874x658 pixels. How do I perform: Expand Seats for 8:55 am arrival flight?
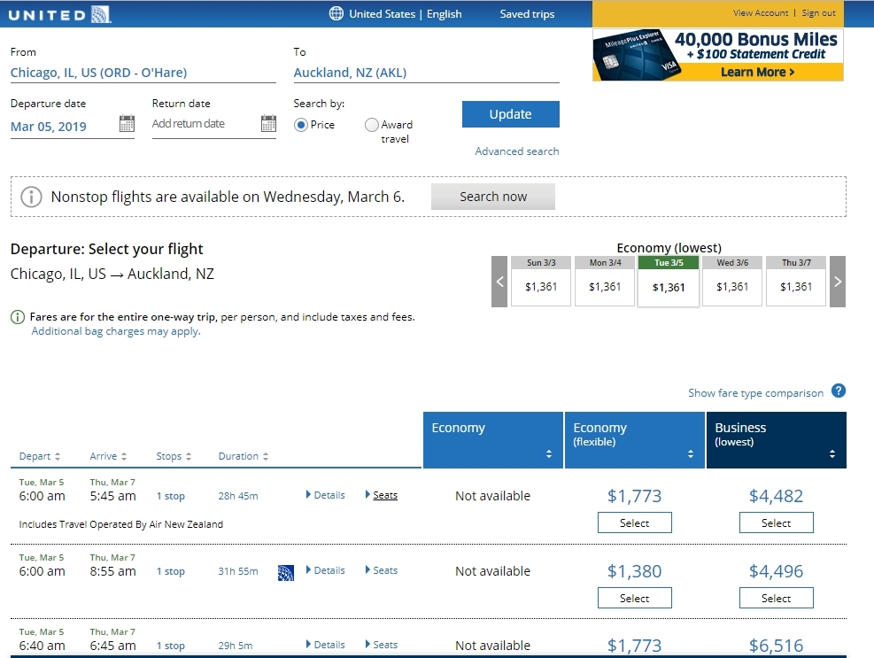click(x=382, y=570)
